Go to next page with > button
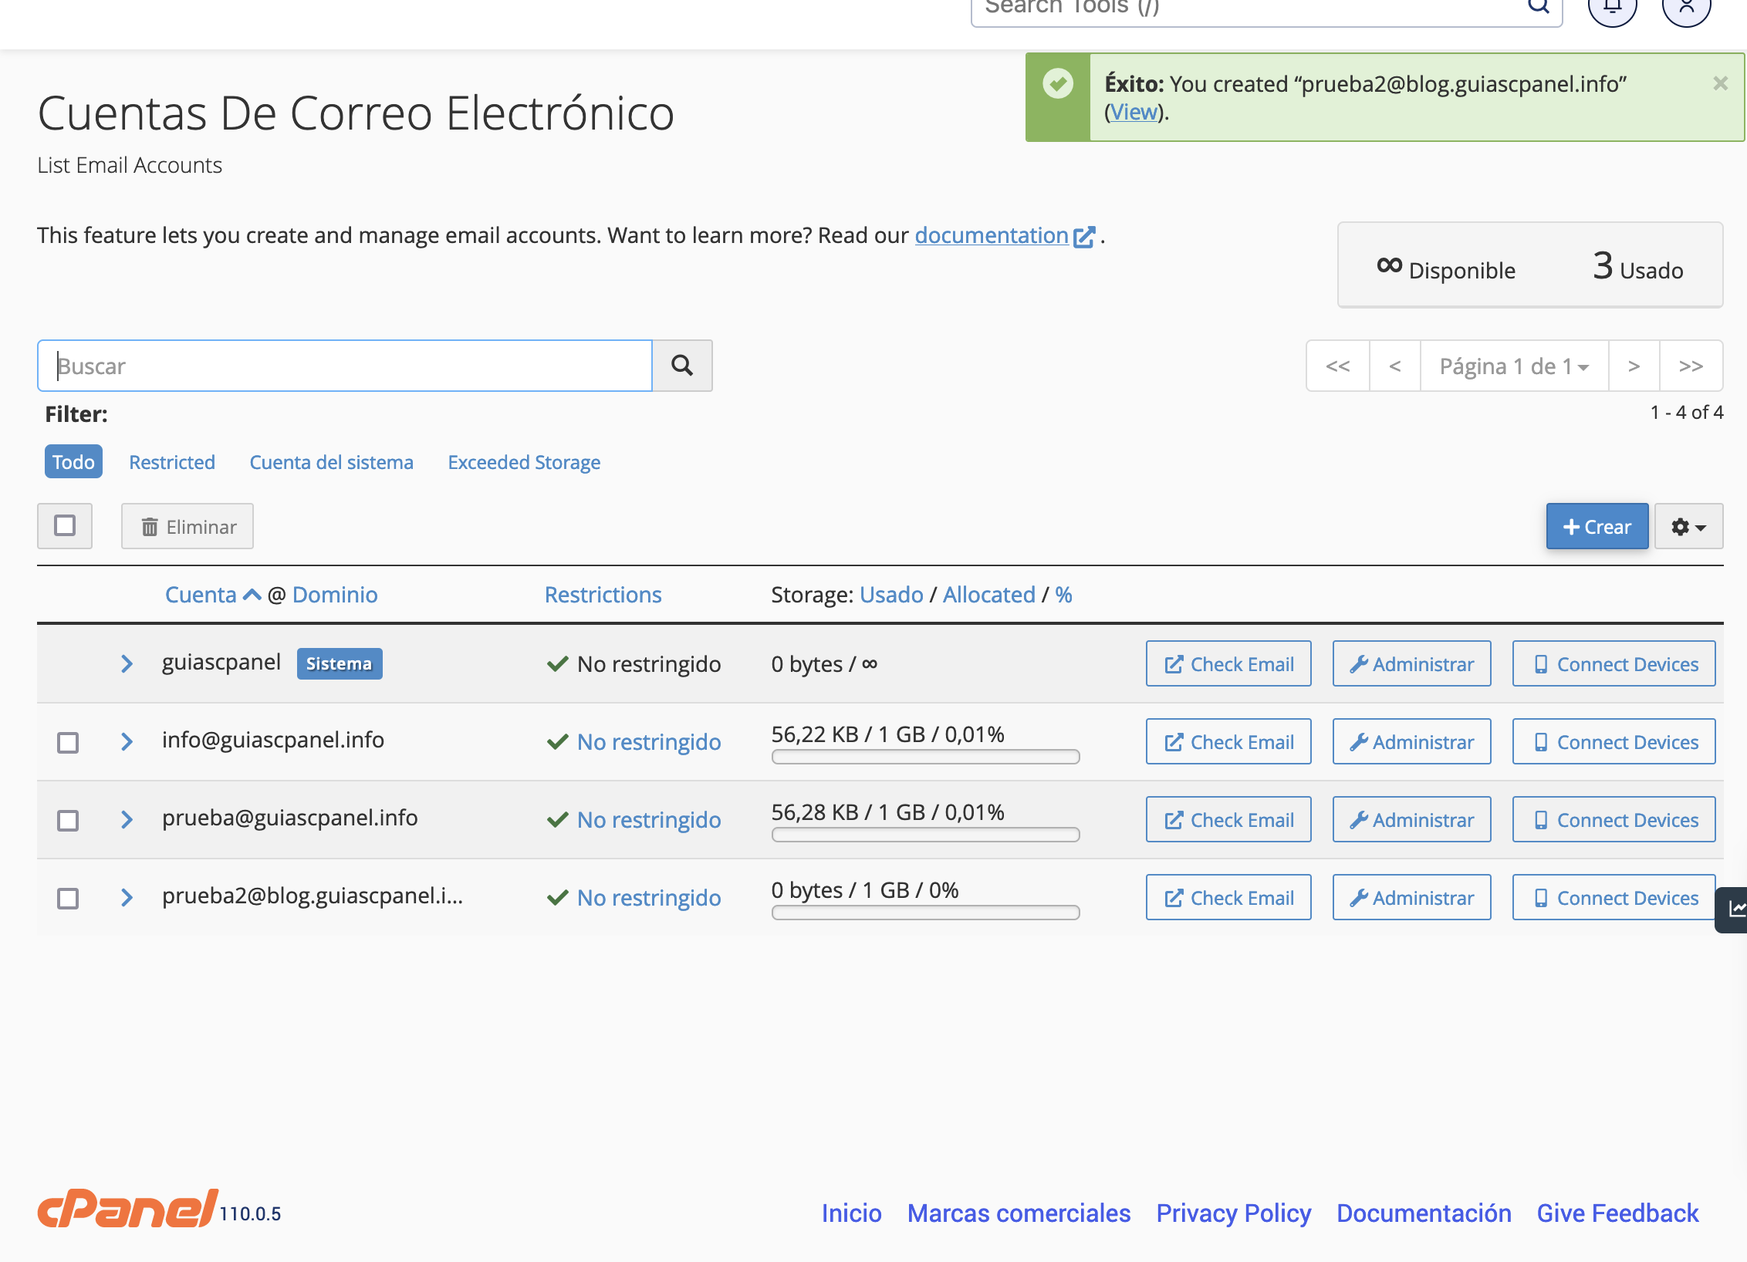Image resolution: width=1747 pixels, height=1262 pixels. click(1634, 366)
